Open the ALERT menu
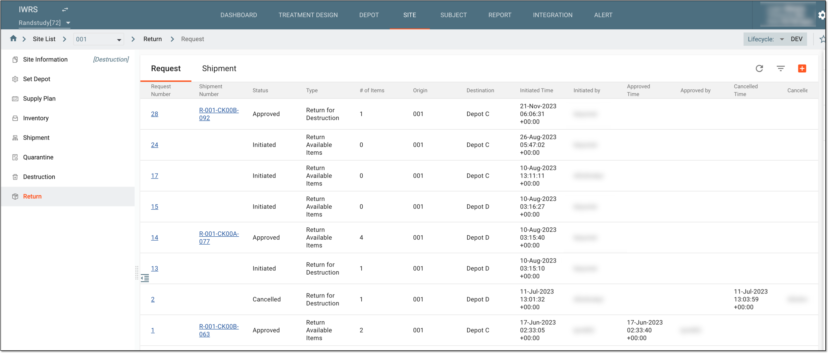Image resolution: width=828 pixels, height=353 pixels. [603, 15]
